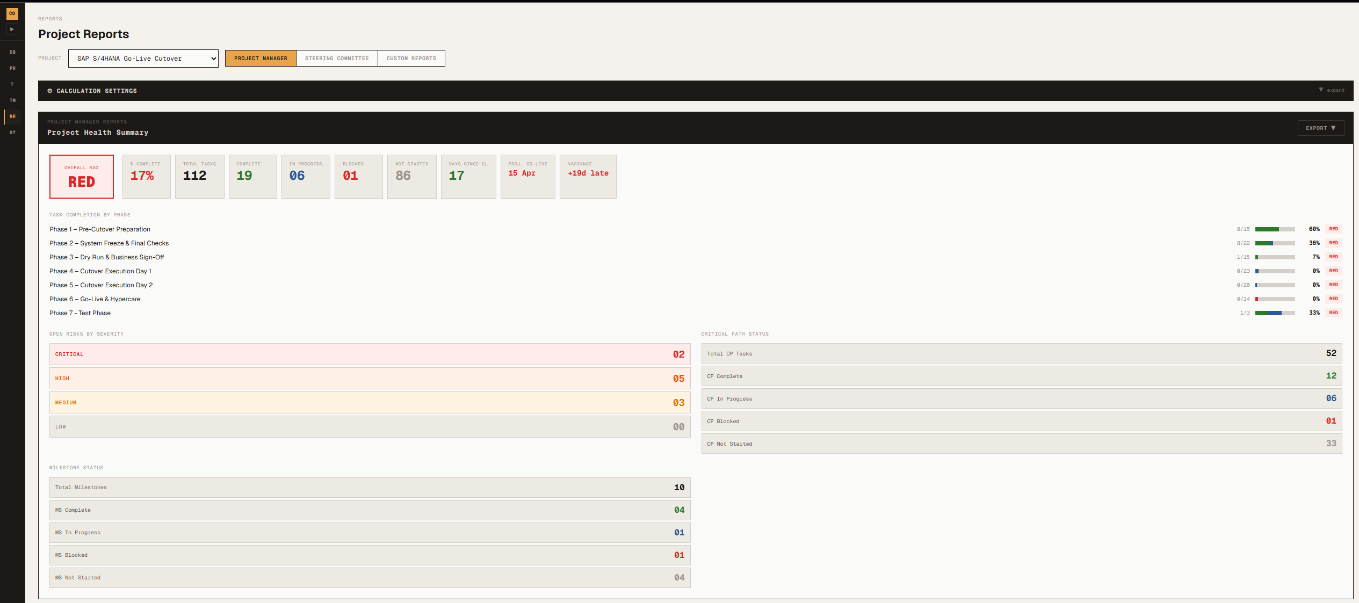
Task: Click the CO logo icon in the sidebar
Action: tap(12, 13)
